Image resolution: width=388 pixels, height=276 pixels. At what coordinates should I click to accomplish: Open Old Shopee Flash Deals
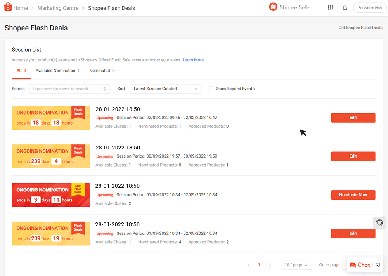[360, 28]
